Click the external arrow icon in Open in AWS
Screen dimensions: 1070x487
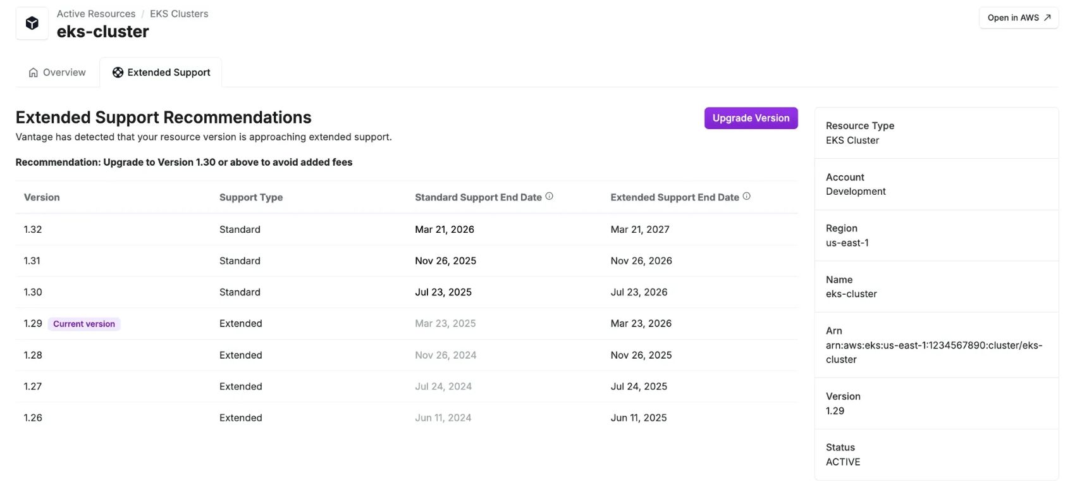(x=1047, y=18)
